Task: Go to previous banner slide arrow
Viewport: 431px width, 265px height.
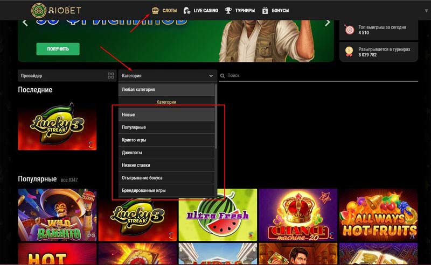Action: 25,23
